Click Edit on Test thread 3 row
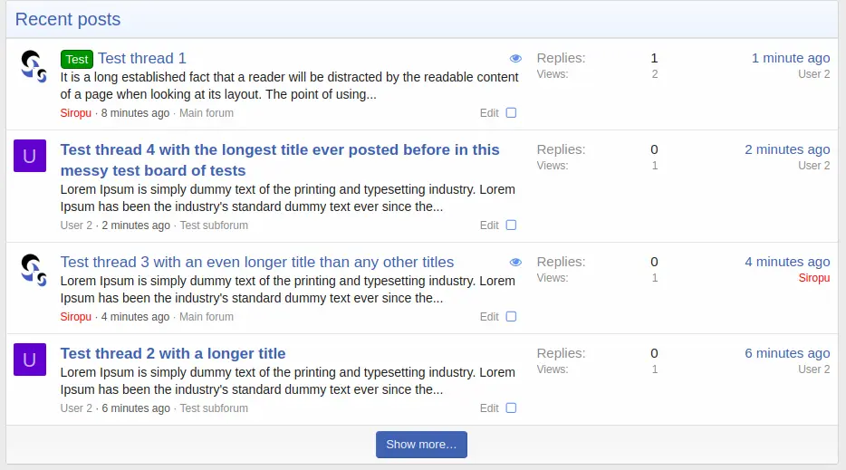 pyautogui.click(x=489, y=317)
